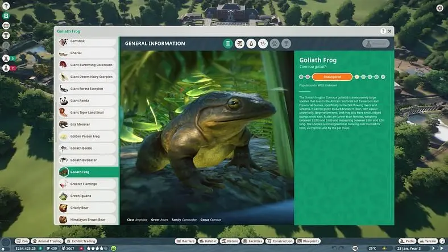This screenshot has height=252, width=448.
Task: Open the green Zoopedia icon in the left sidebar
Action: tap(6, 16)
